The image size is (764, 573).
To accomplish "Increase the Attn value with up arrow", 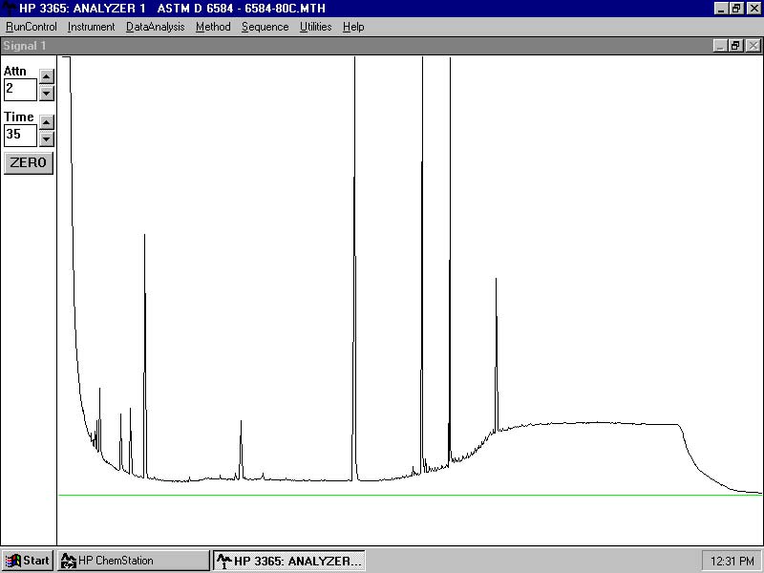I will pos(46,76).
